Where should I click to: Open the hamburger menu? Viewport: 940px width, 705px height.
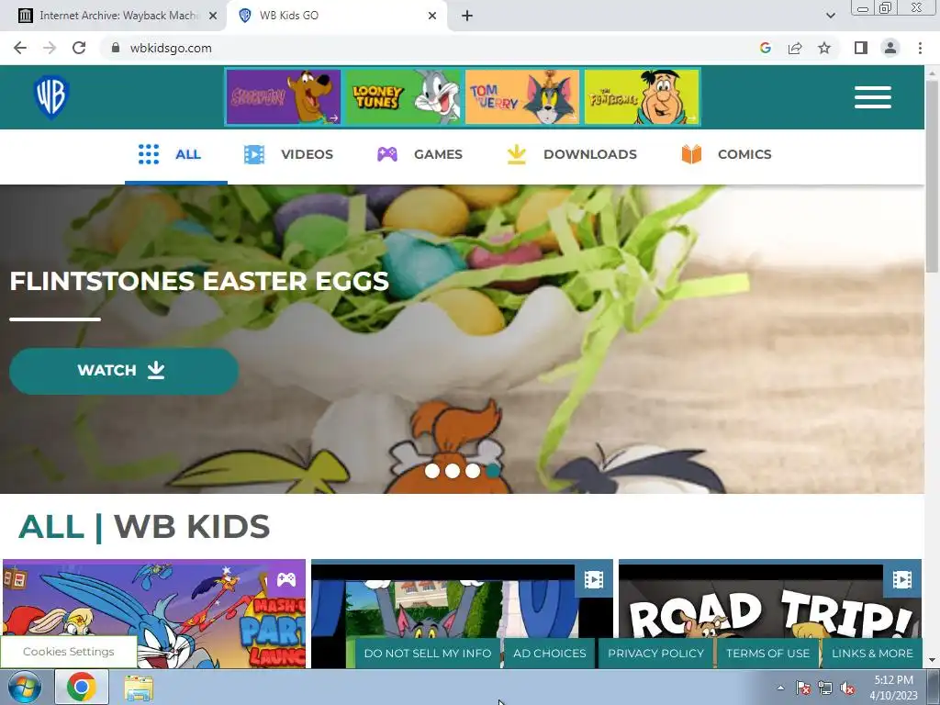click(872, 97)
